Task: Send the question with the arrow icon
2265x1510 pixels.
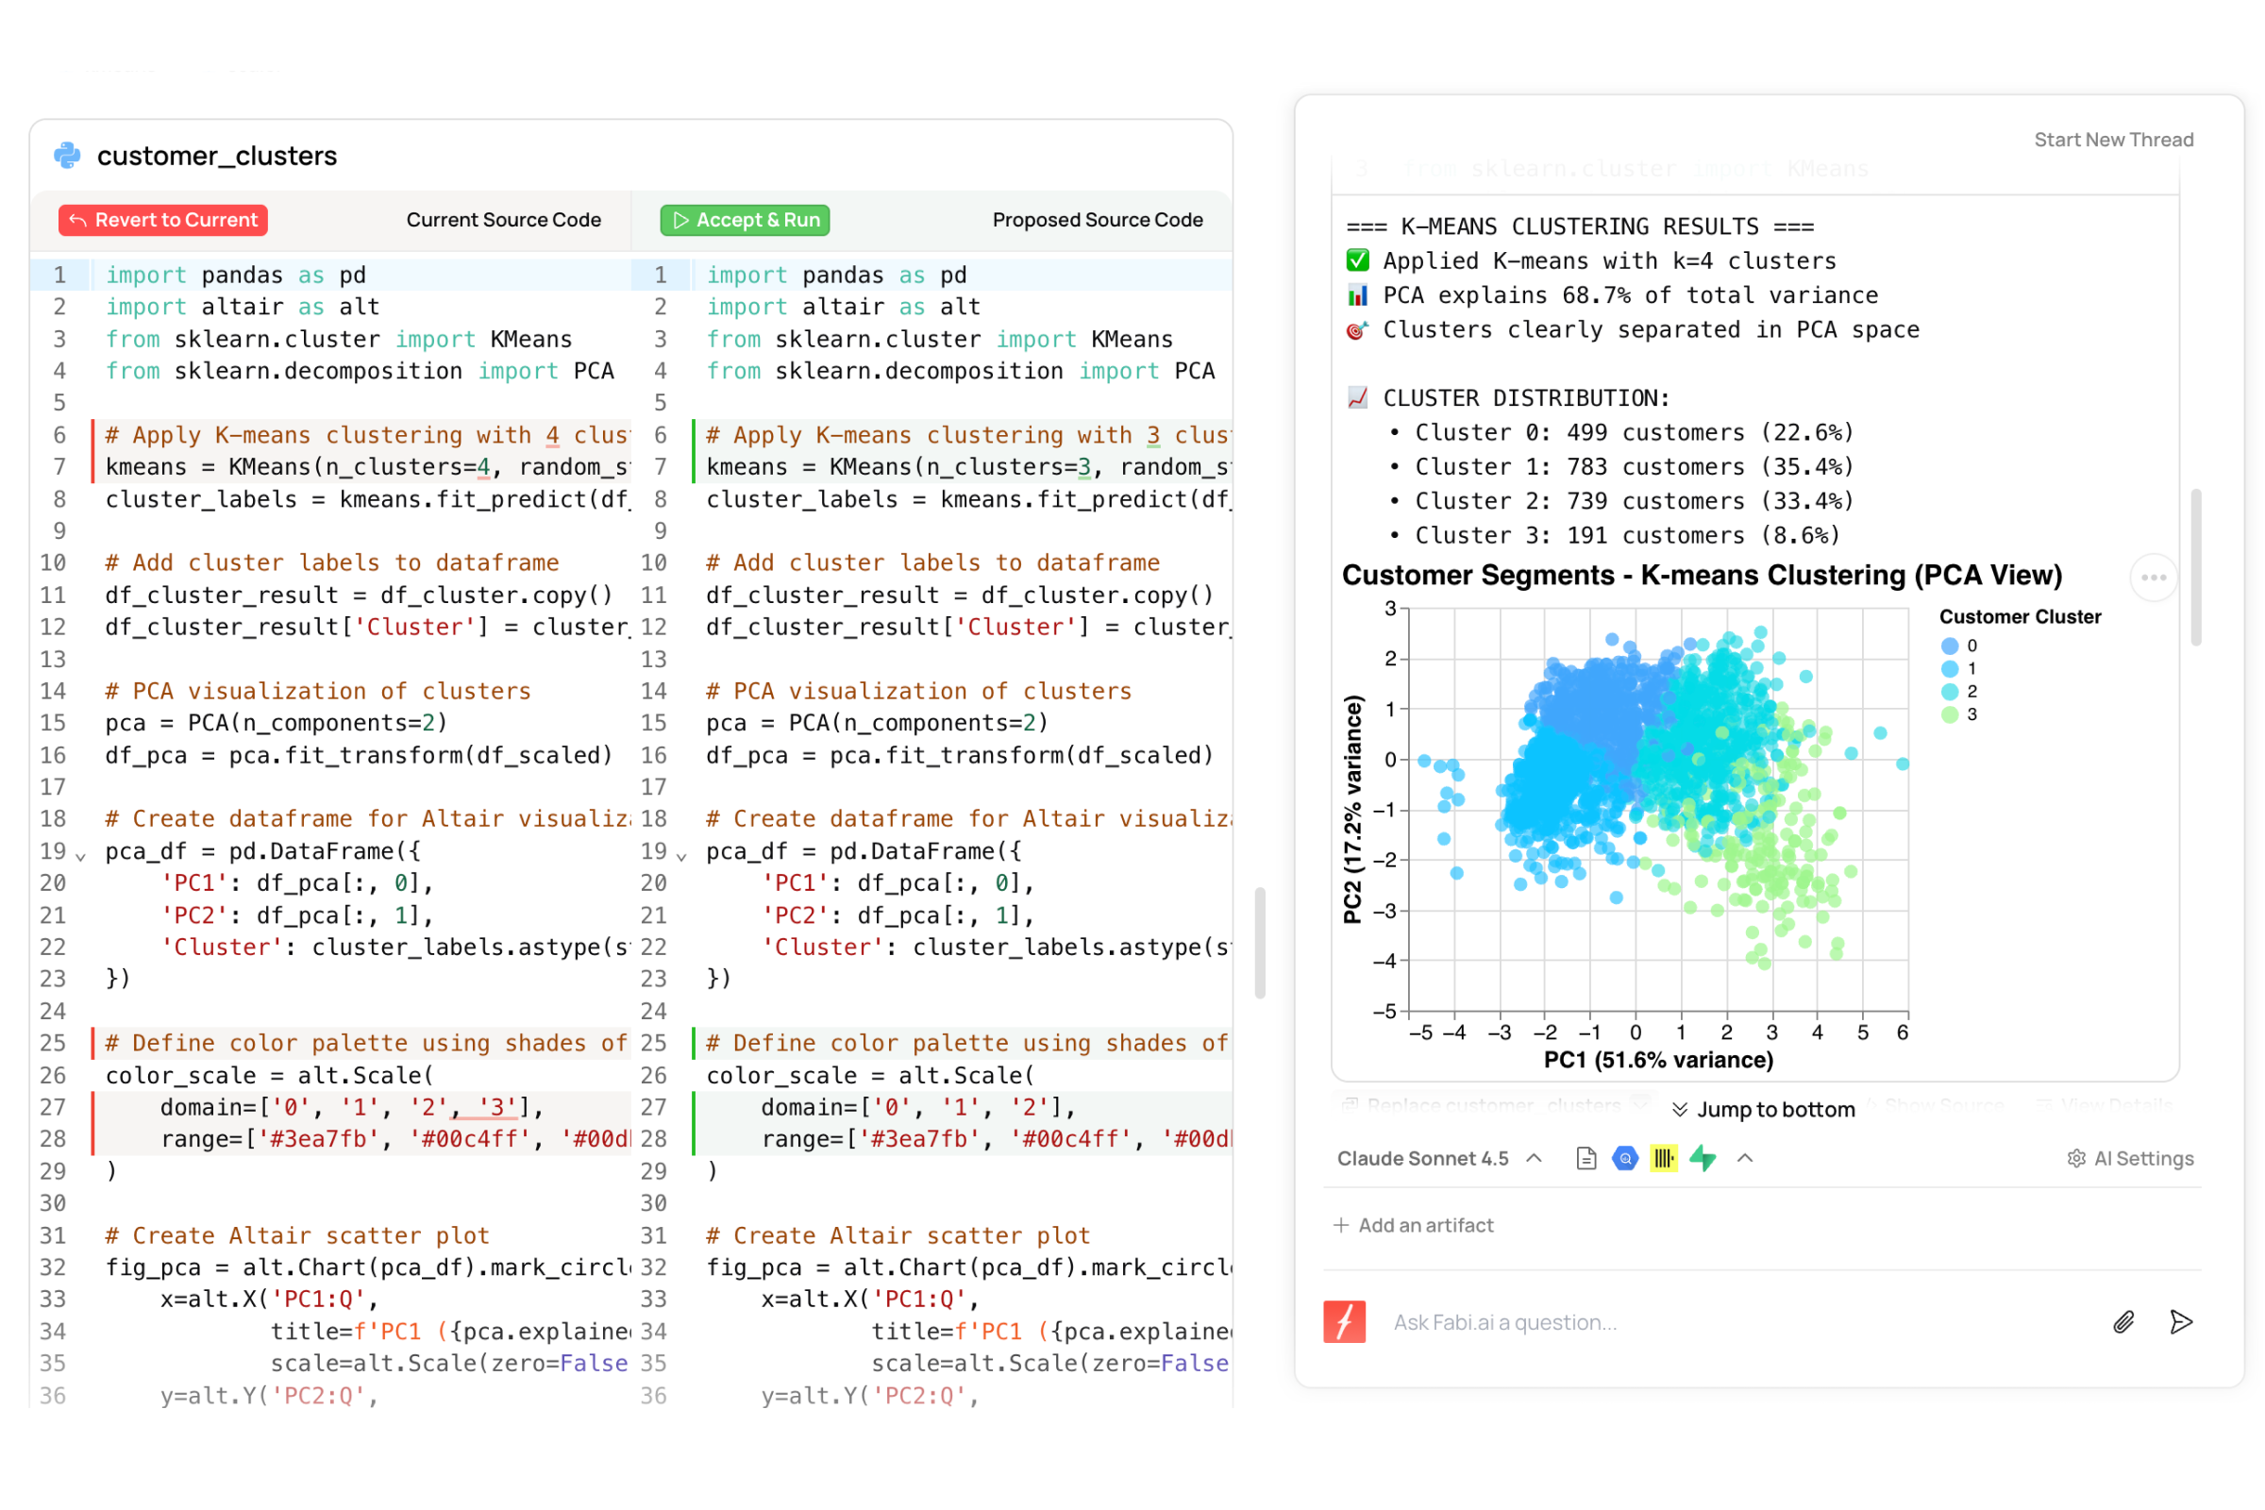Action: 2180,1322
